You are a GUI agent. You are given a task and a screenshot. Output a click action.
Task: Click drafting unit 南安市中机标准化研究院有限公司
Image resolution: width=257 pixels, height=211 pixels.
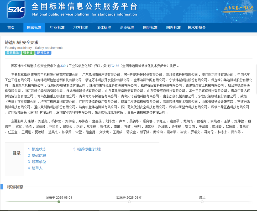point(55,75)
